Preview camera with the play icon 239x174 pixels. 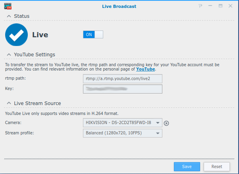(x=166, y=123)
